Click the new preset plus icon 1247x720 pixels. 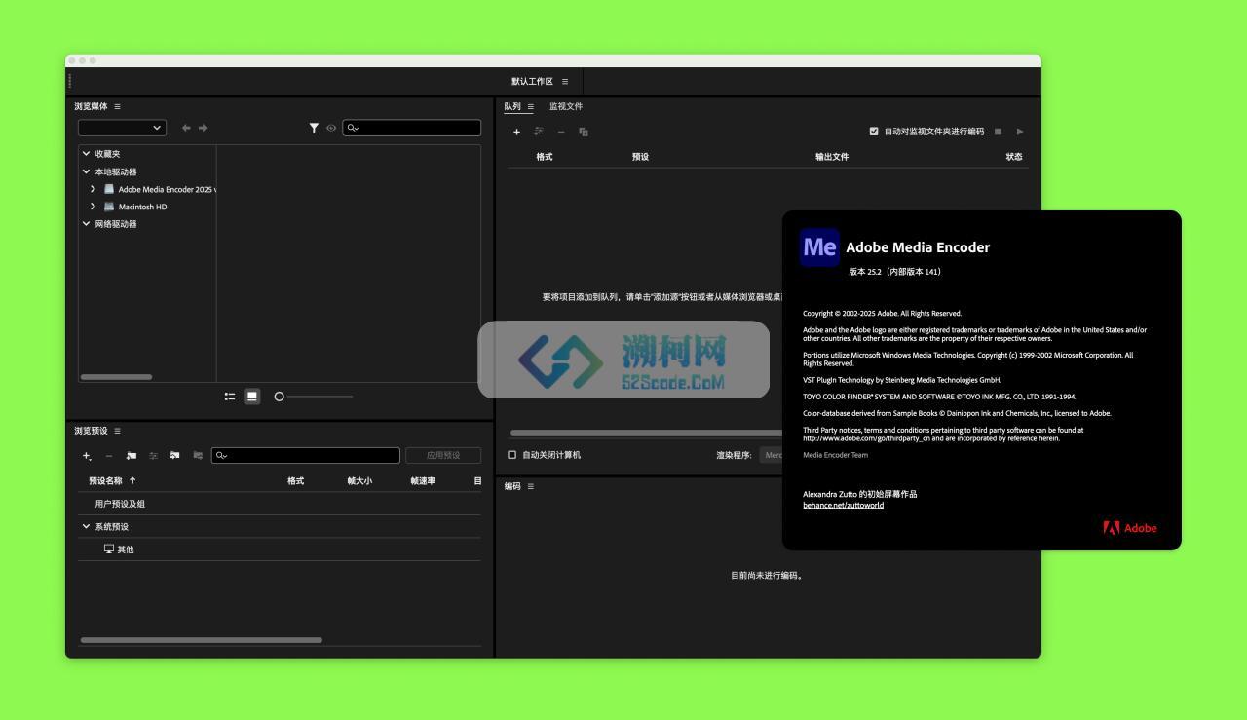tap(87, 455)
